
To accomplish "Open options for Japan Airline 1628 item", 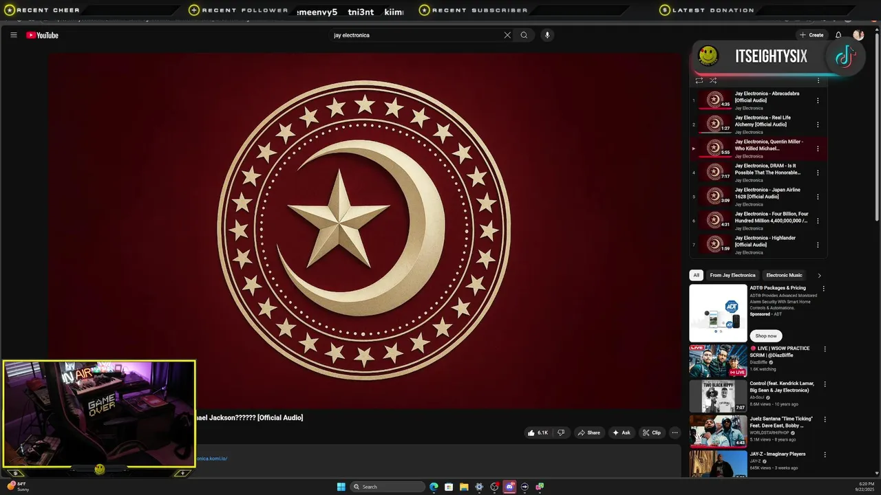I will (818, 197).
